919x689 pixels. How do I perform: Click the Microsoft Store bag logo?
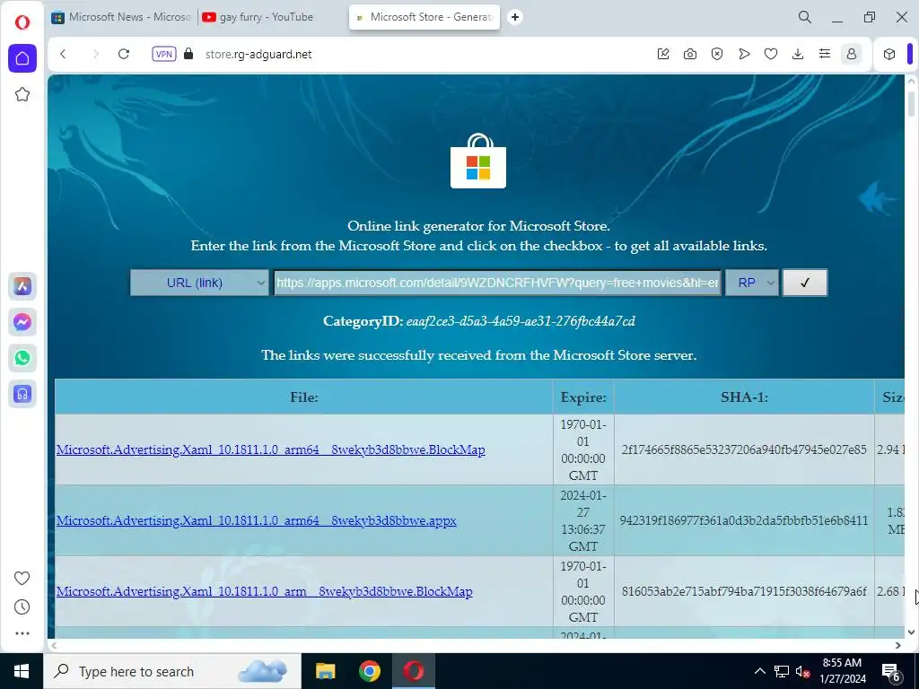click(478, 161)
